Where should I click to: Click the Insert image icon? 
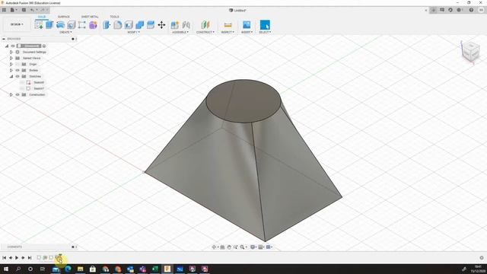point(247,25)
